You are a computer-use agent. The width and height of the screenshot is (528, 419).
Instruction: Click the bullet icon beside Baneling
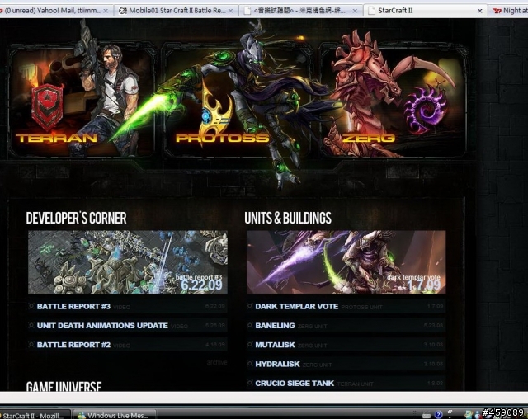[x=249, y=325]
